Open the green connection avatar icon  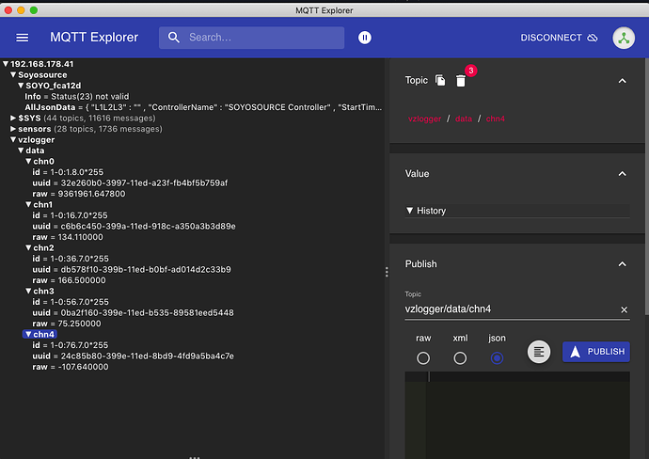[x=624, y=38]
